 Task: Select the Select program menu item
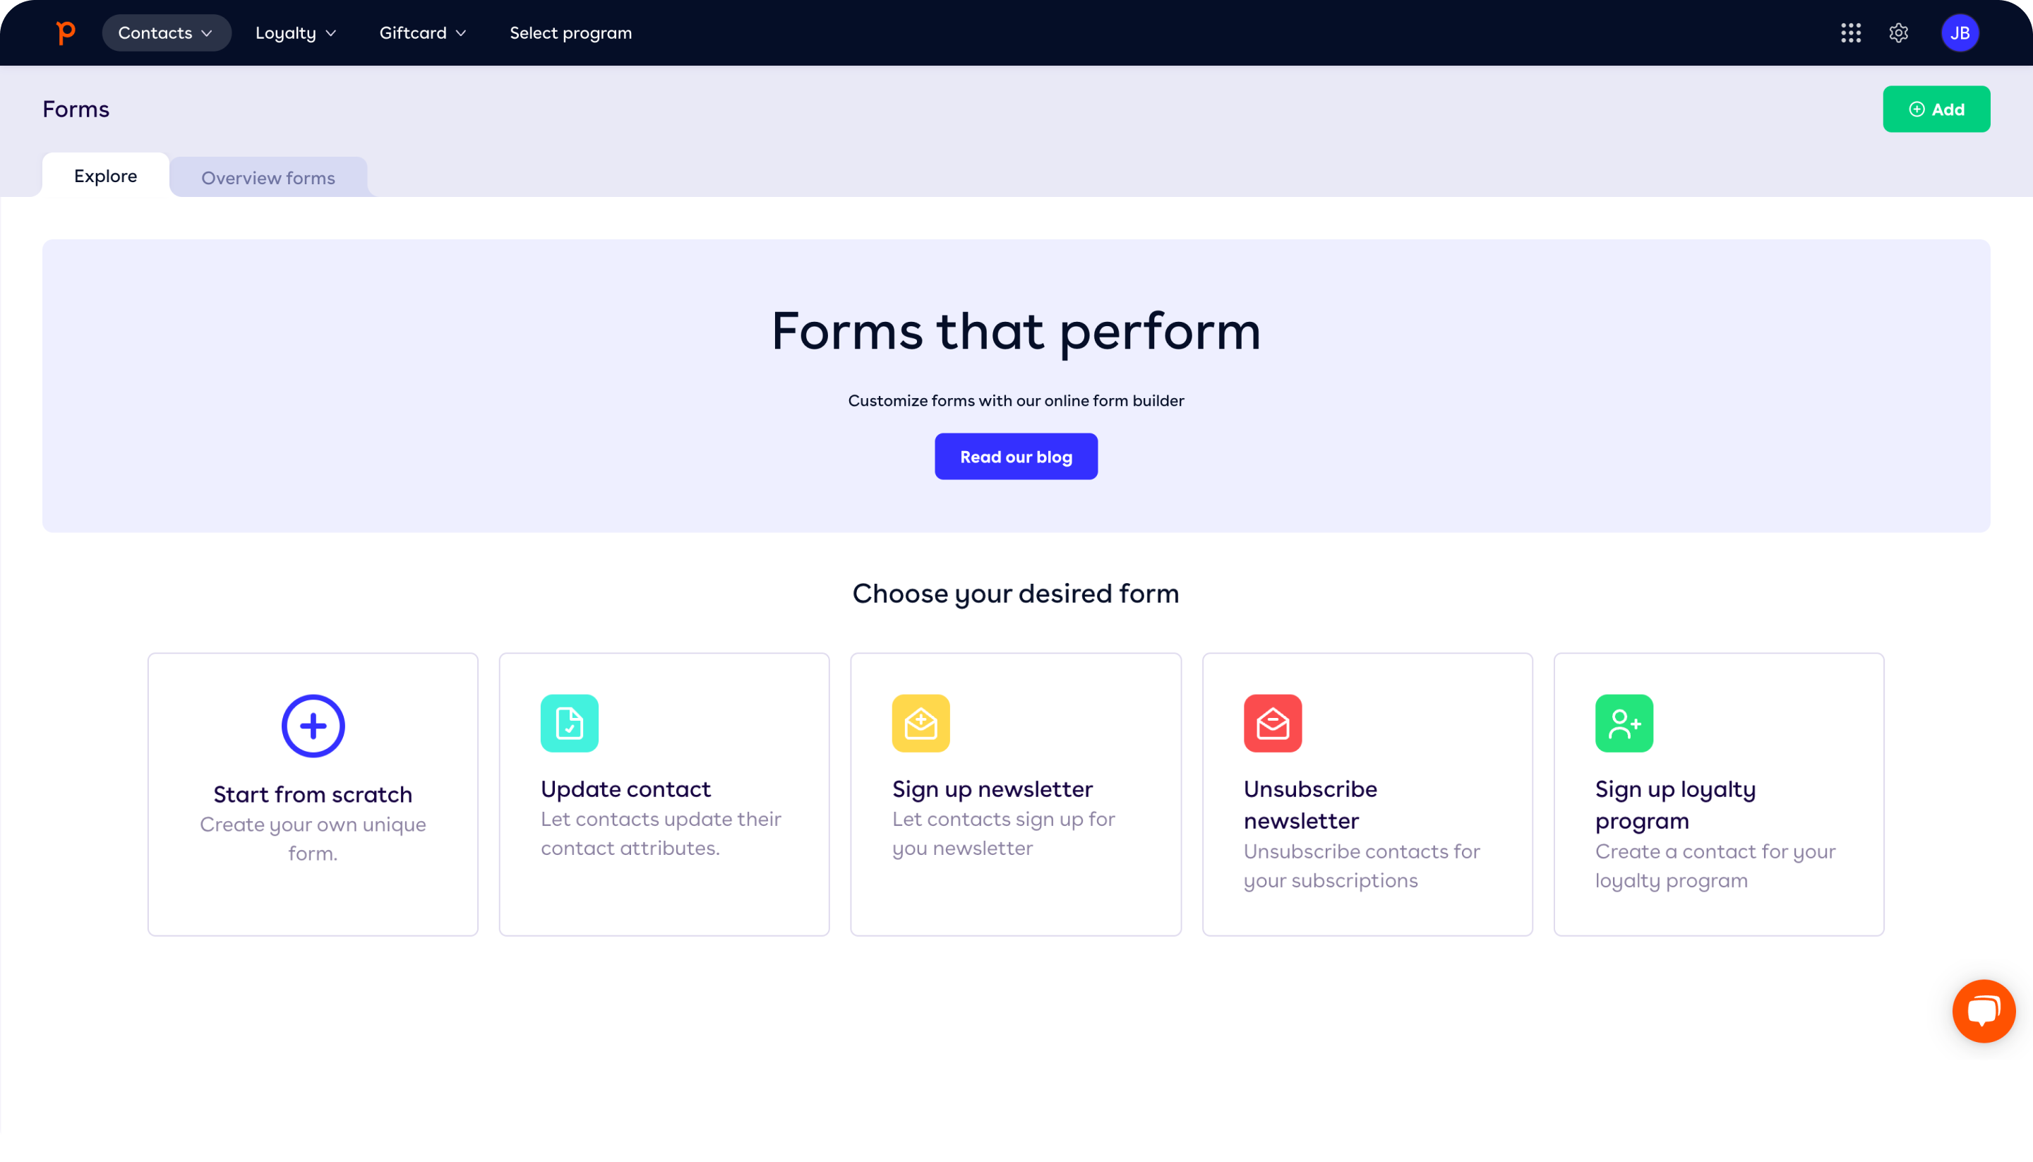[x=570, y=32]
